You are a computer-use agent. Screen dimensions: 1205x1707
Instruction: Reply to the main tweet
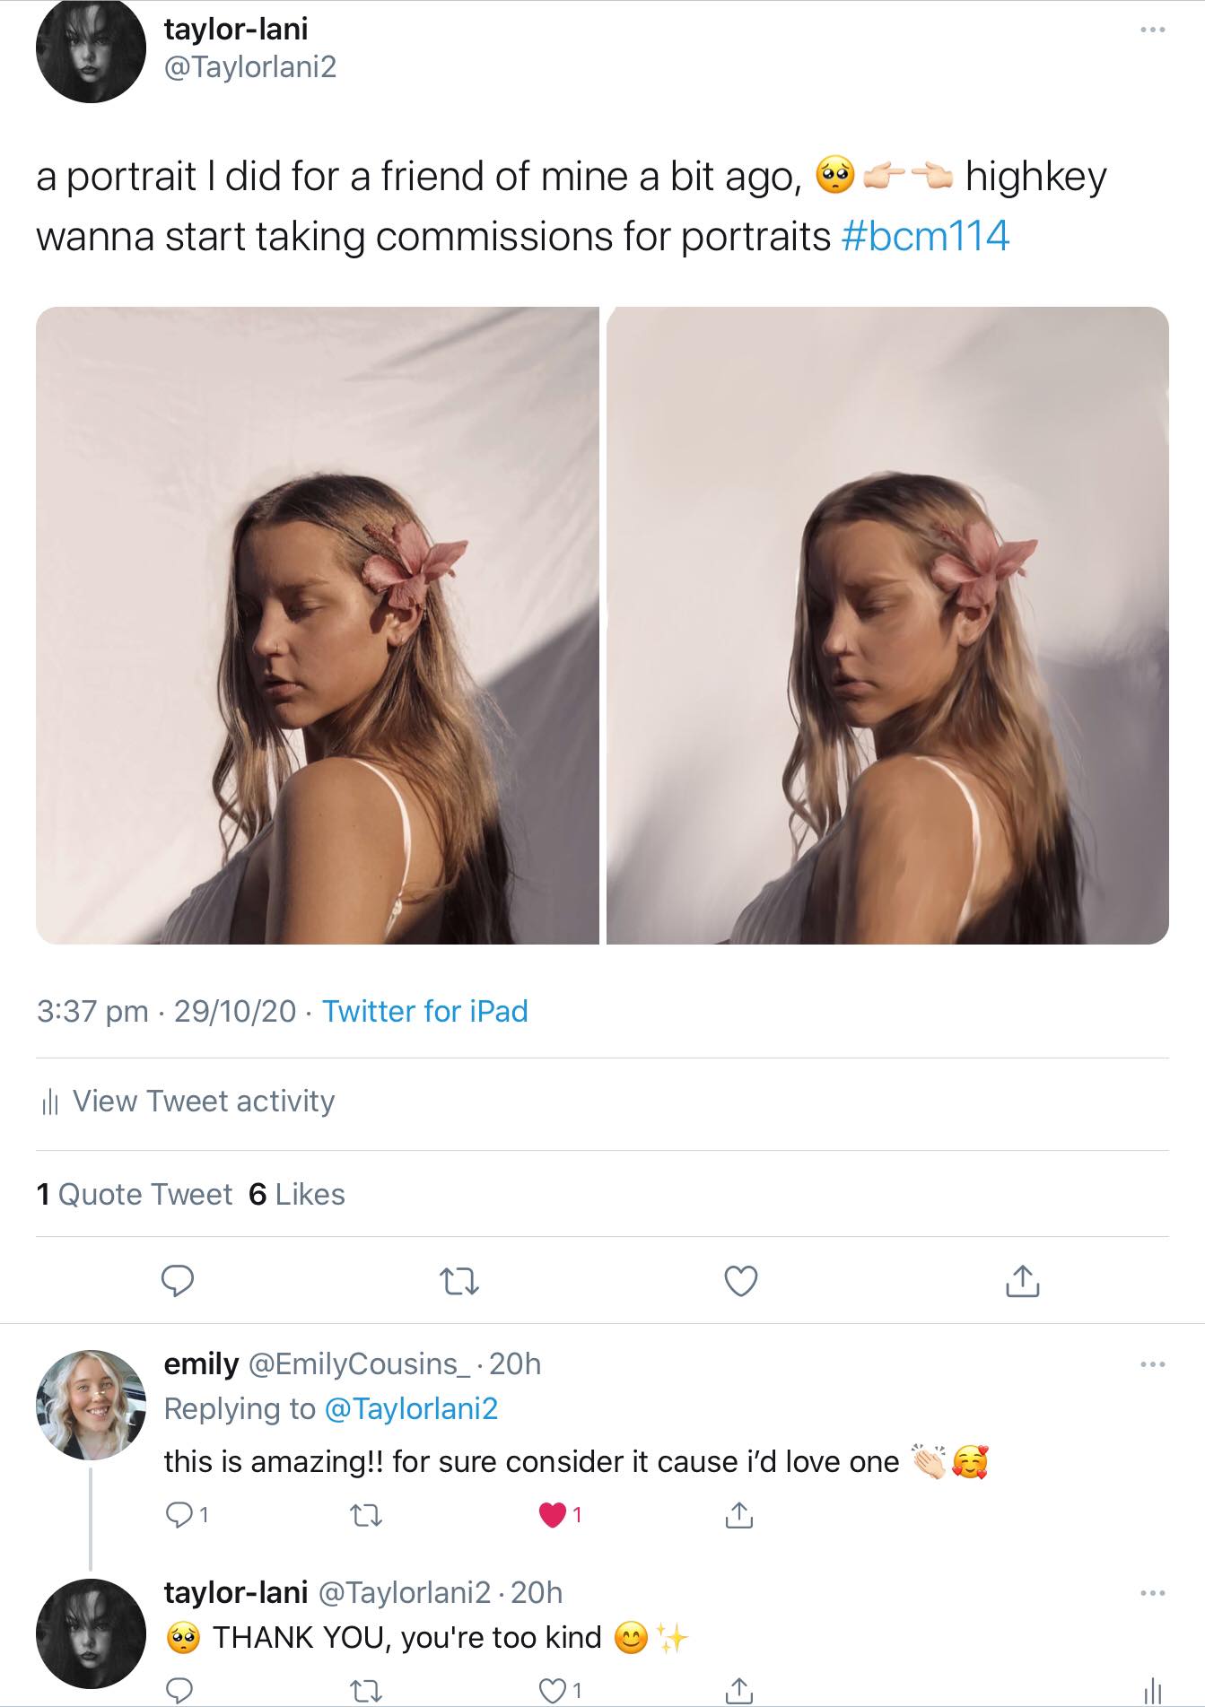[178, 1281]
